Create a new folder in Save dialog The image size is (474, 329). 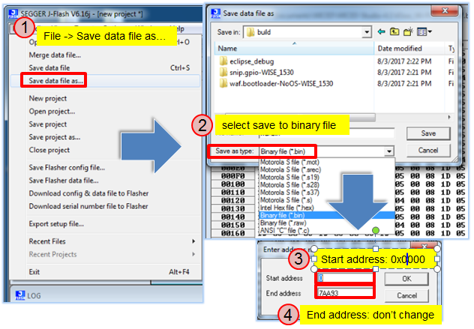(409, 32)
